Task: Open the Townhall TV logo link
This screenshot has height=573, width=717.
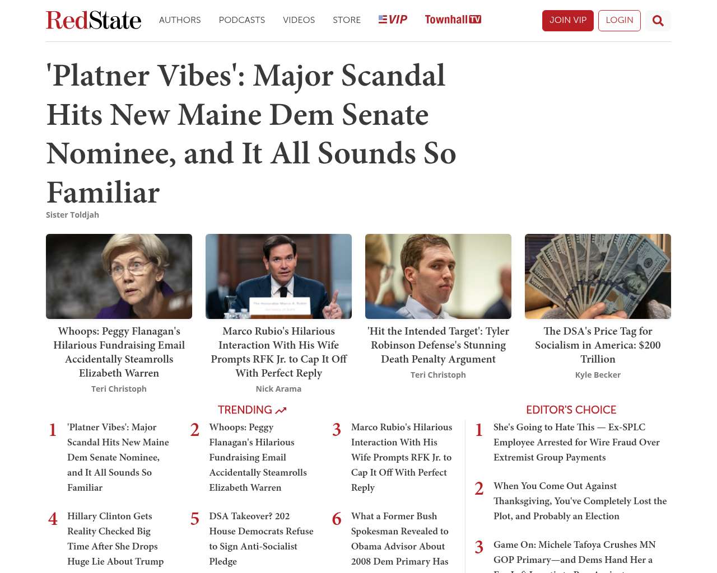Action: (x=453, y=20)
